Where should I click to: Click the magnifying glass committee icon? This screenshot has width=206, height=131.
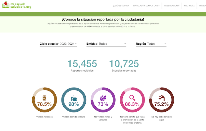pos(132,97)
